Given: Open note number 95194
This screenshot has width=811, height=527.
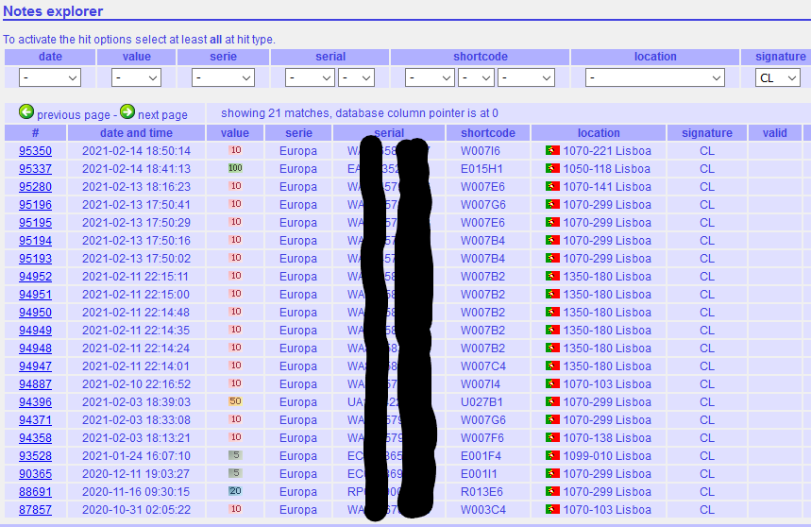Looking at the screenshot, I should coord(35,241).
